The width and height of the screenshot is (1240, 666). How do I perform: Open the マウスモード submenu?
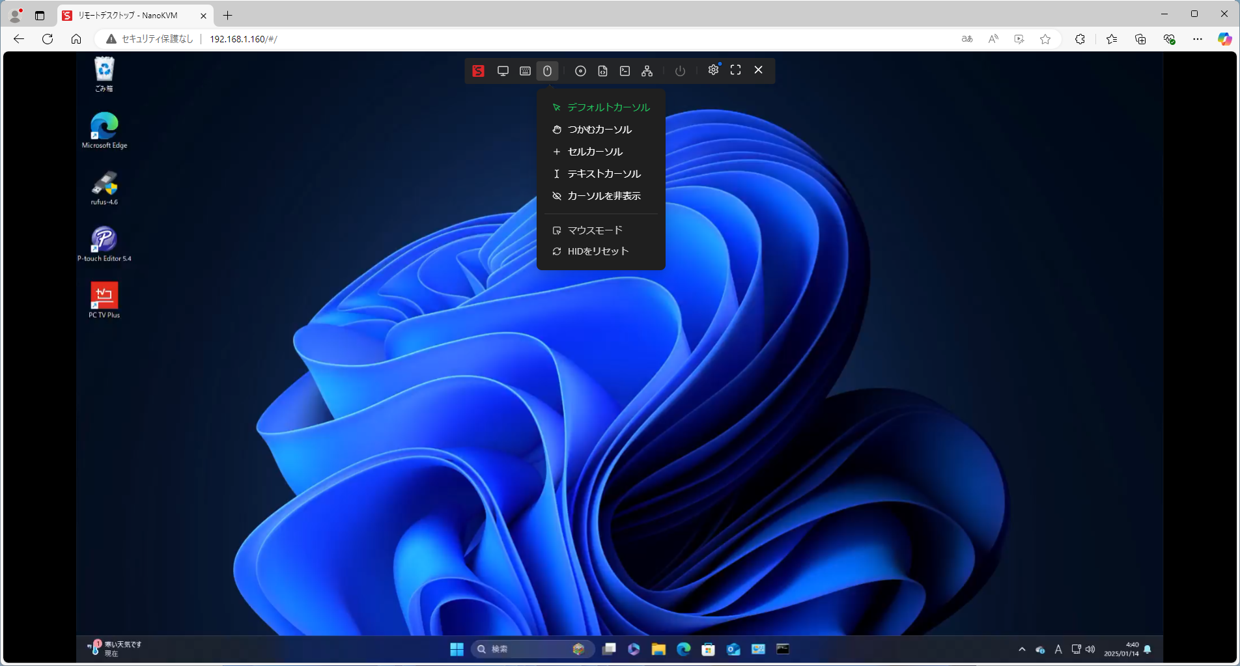coord(601,230)
